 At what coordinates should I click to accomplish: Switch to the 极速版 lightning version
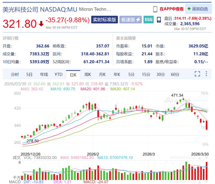pos(130,20)
